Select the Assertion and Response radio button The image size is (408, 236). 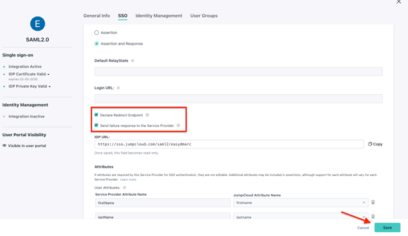coord(97,44)
